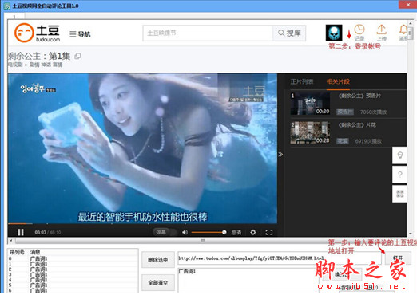Collapse the side playlist with double-arrow

(280, 155)
